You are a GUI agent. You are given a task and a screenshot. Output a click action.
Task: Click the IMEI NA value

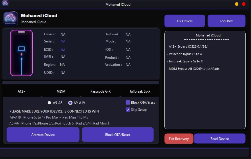pyautogui.click(x=63, y=57)
